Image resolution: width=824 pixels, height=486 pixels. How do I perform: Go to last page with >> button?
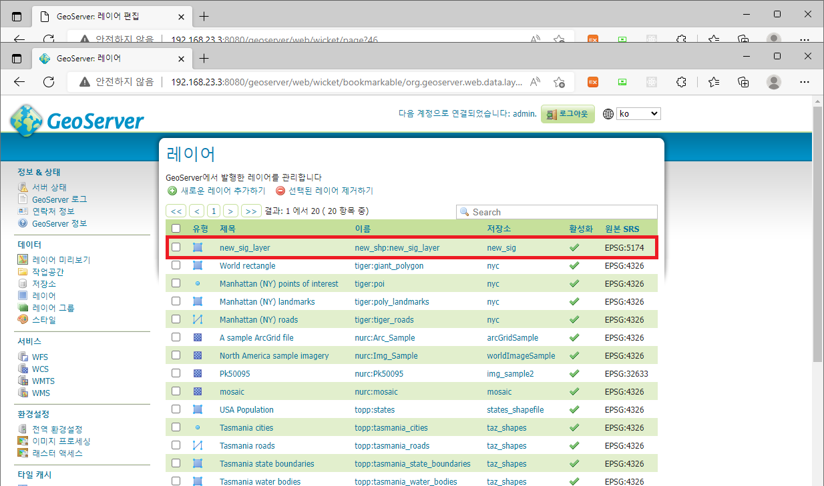point(251,211)
